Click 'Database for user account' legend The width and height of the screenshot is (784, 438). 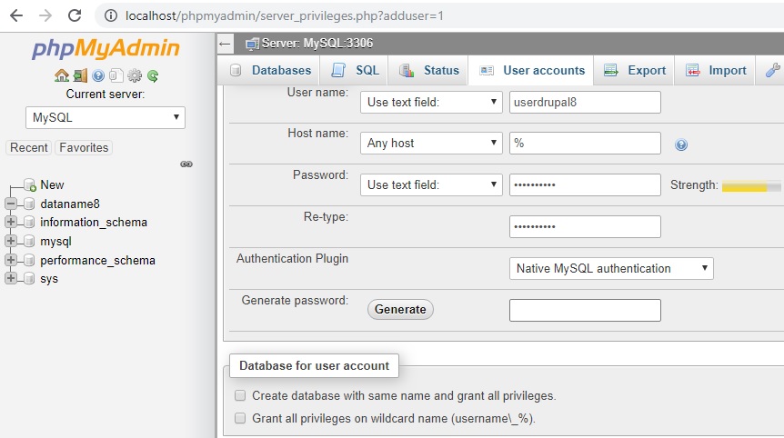[314, 365]
